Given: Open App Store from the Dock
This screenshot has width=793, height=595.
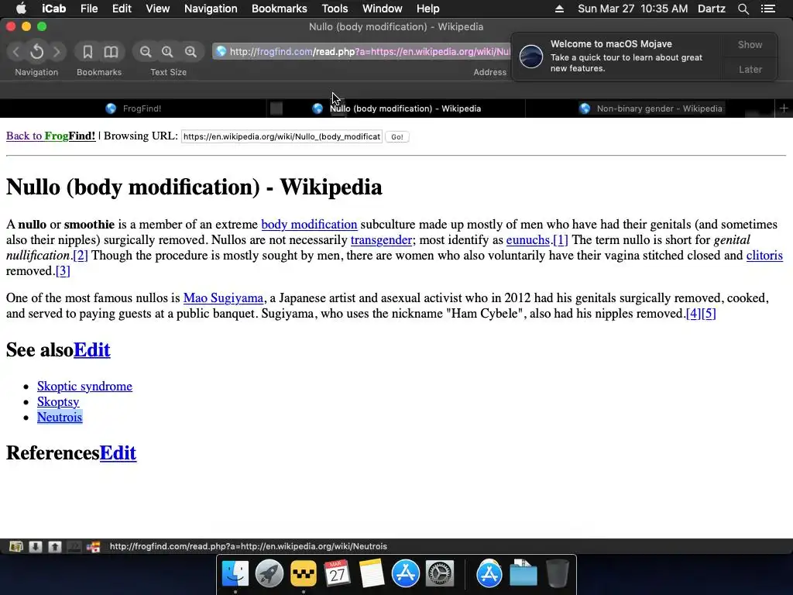Looking at the screenshot, I should coord(406,574).
